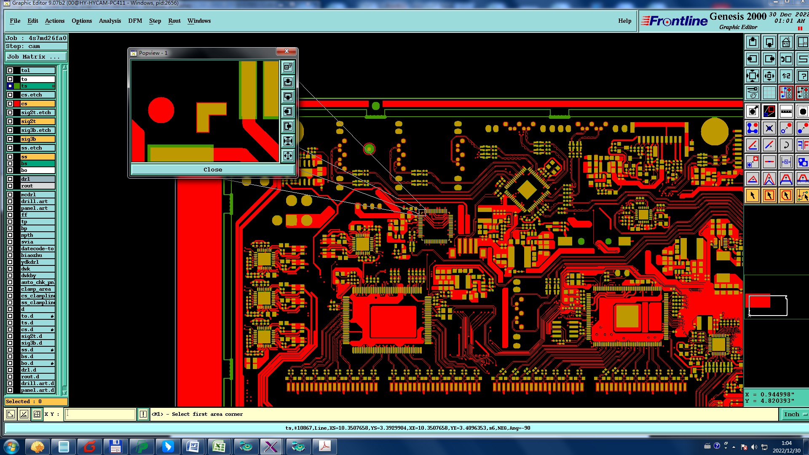Click the exclamation icon beside XY field

pos(143,414)
